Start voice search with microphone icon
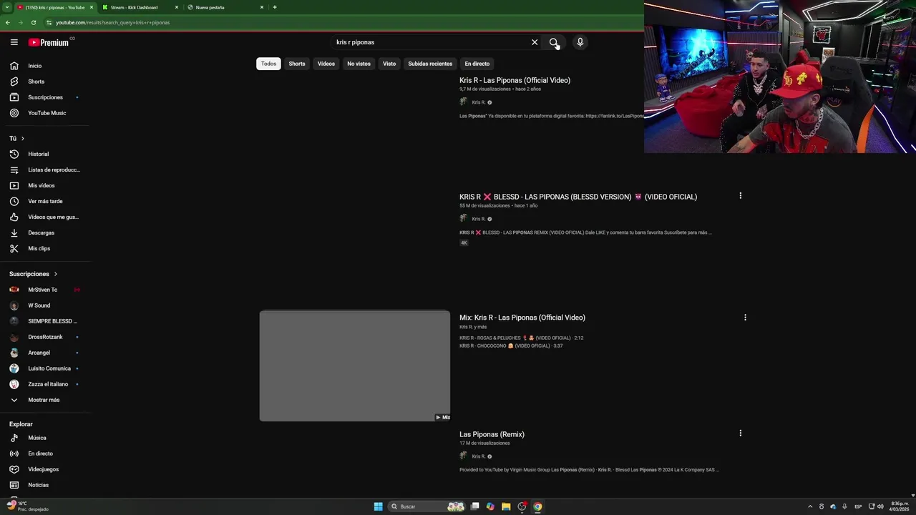916x515 pixels. point(580,42)
